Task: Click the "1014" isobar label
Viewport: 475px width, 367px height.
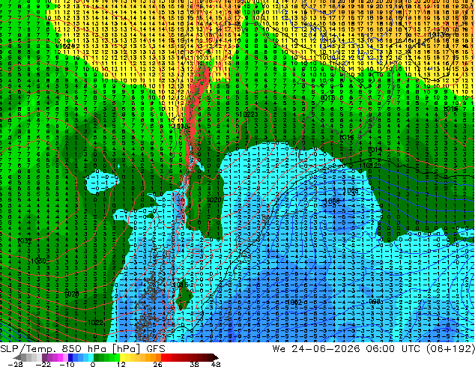Action: (x=375, y=150)
